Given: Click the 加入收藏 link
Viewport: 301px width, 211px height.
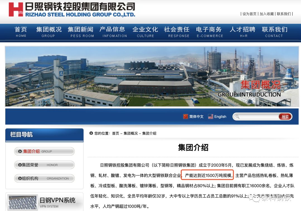Looking at the screenshot, I should pyautogui.click(x=267, y=14).
